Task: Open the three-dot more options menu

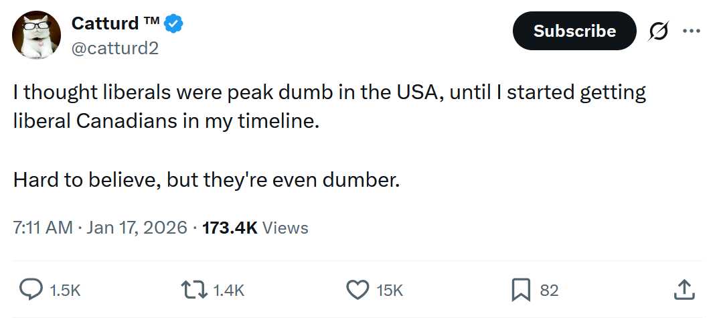Action: 690,31
